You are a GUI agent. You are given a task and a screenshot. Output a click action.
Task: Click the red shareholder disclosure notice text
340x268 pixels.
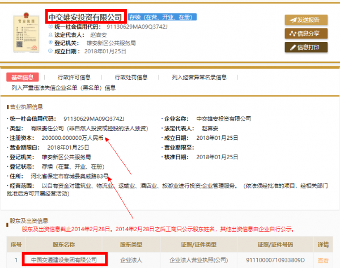(x=158, y=229)
